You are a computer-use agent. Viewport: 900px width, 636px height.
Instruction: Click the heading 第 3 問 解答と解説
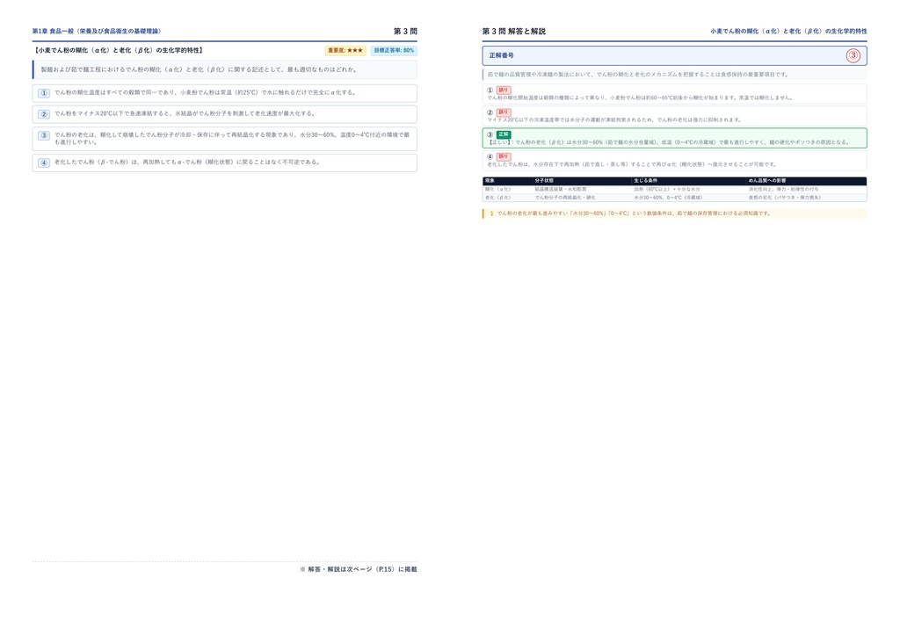pos(513,31)
